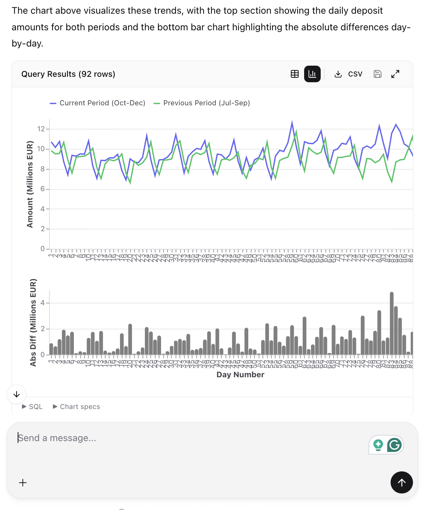This screenshot has height=510, width=436.
Task: Click the download arrow icon
Action: click(338, 74)
